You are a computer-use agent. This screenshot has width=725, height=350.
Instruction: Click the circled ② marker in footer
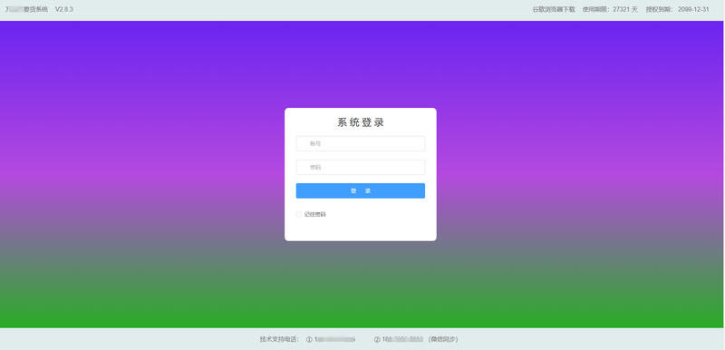[x=377, y=339]
